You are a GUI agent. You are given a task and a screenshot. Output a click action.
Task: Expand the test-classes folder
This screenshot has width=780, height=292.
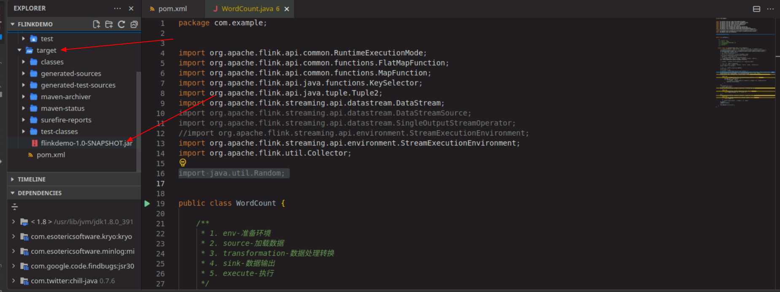(x=24, y=132)
